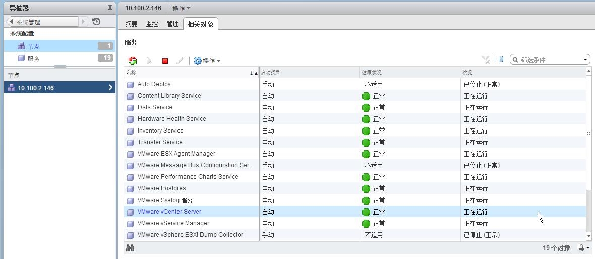Click the forward arrow beside 系统管理
The width and height of the screenshot is (595, 259).
tap(84, 22)
